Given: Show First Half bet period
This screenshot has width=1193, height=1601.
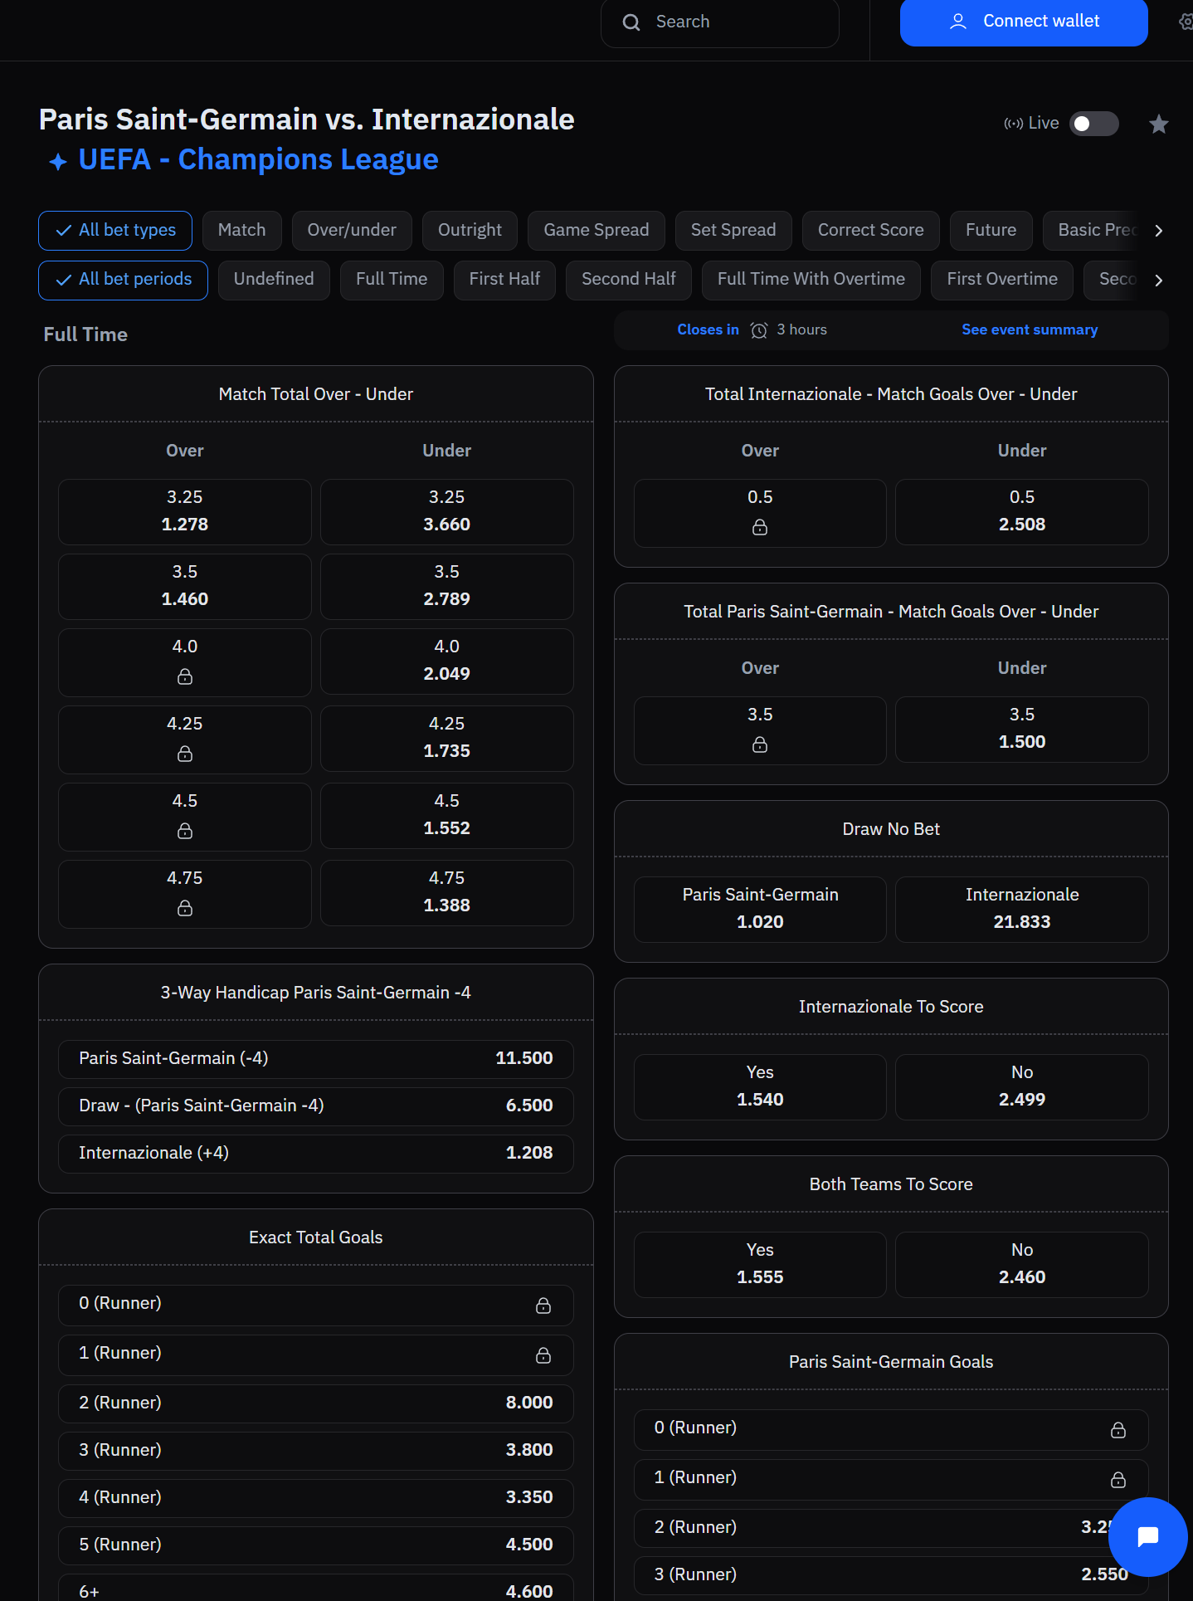Looking at the screenshot, I should pyautogui.click(x=504, y=281).
